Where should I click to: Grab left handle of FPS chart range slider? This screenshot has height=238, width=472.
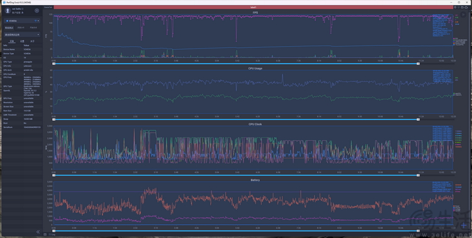pos(54,64)
